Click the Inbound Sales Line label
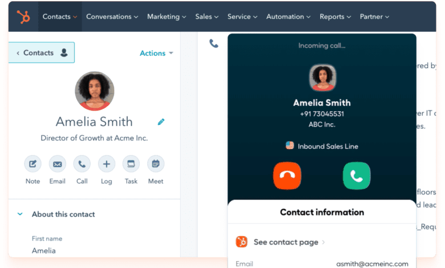 pos(328,147)
